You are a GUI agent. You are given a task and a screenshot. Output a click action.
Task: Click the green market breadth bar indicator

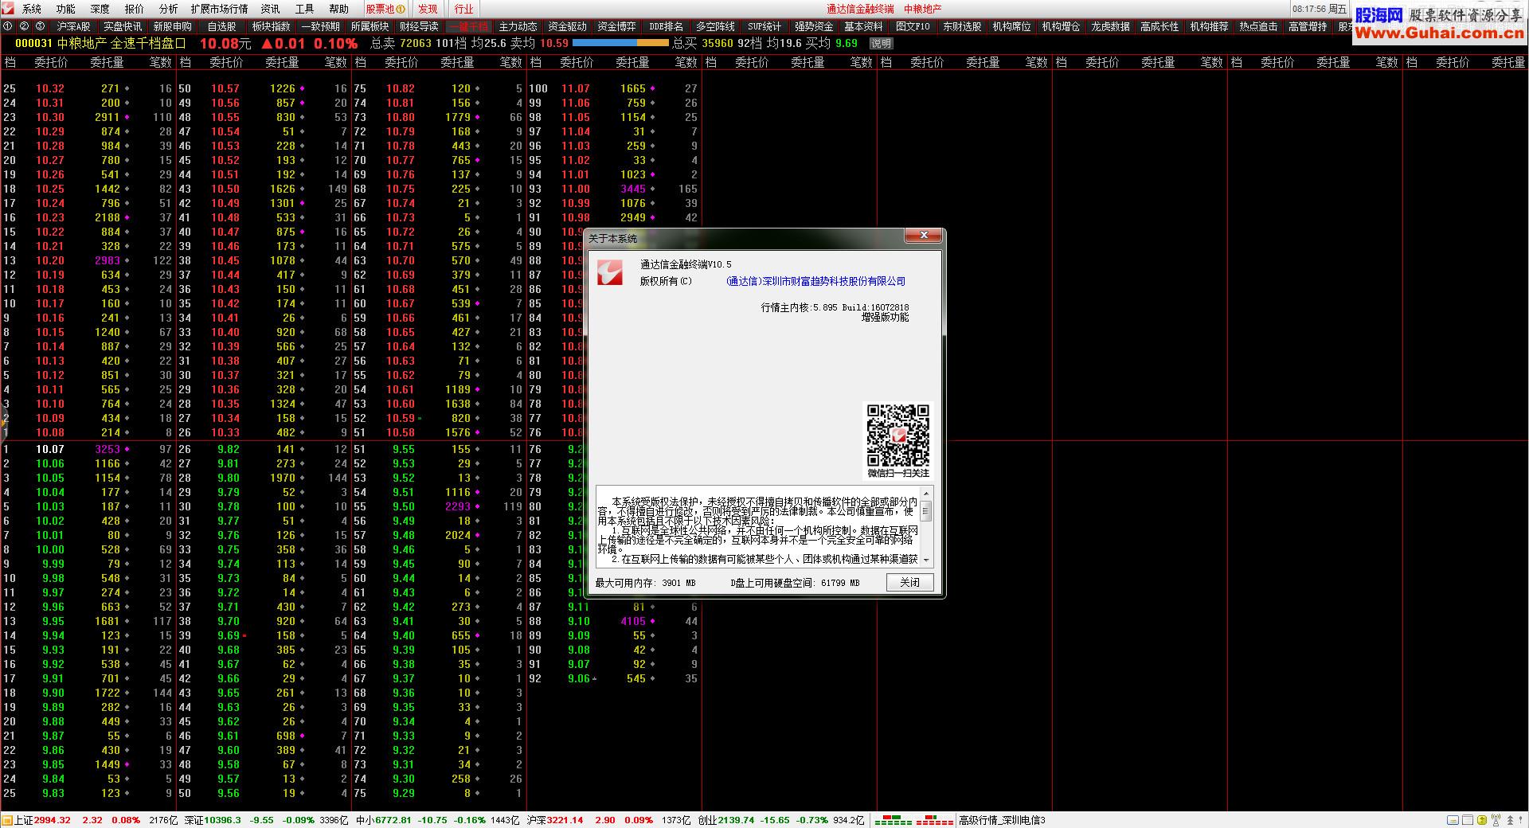(x=894, y=820)
